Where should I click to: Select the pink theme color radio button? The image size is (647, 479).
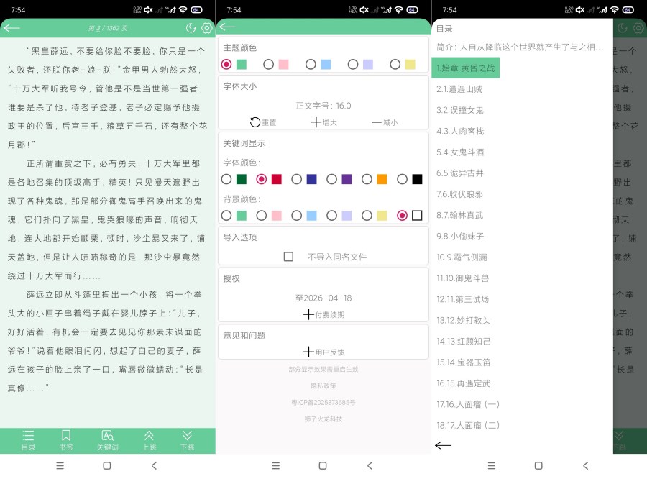tap(268, 65)
